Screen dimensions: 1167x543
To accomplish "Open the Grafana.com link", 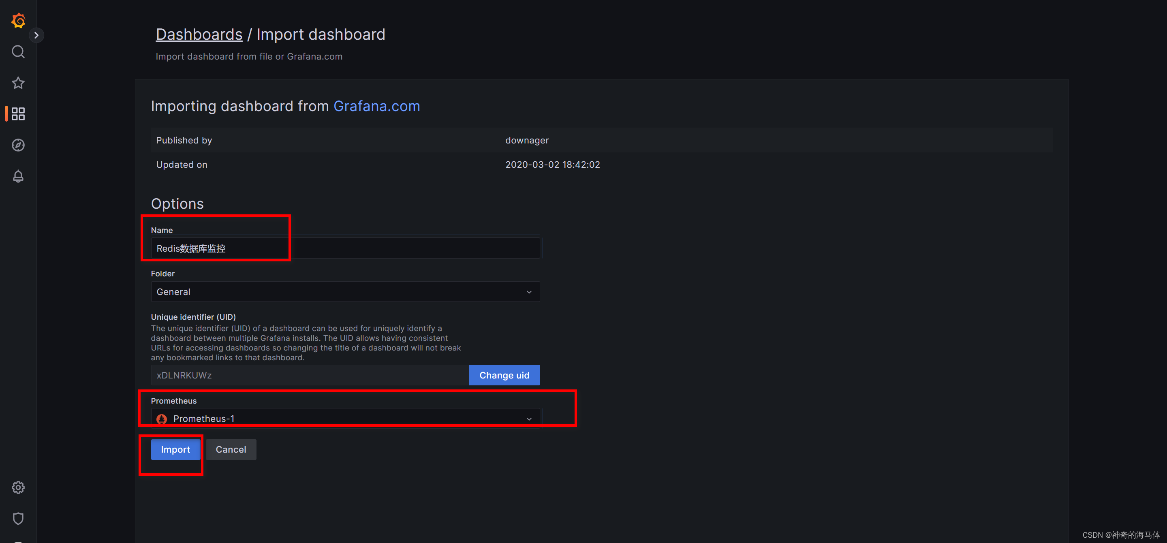I will pos(376,106).
